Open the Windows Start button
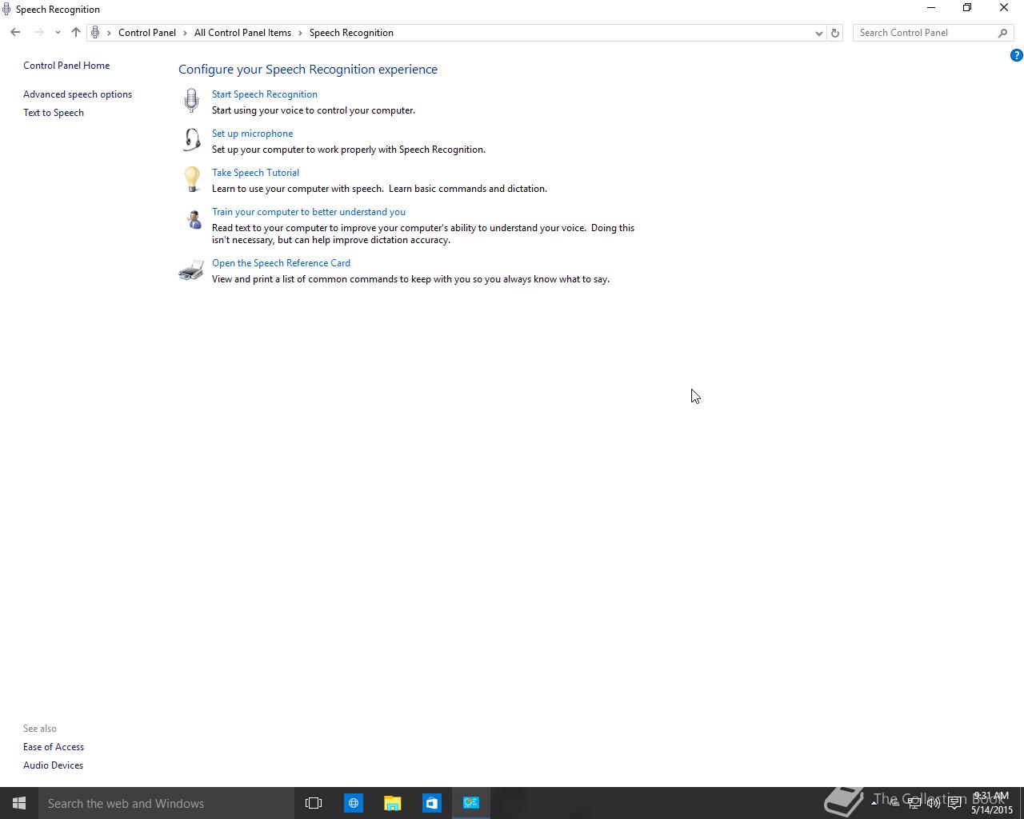 19,803
